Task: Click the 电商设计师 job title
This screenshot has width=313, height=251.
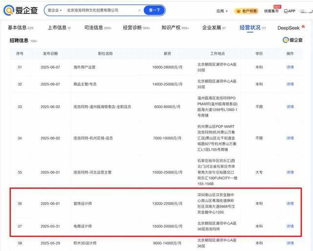Action: [83, 226]
